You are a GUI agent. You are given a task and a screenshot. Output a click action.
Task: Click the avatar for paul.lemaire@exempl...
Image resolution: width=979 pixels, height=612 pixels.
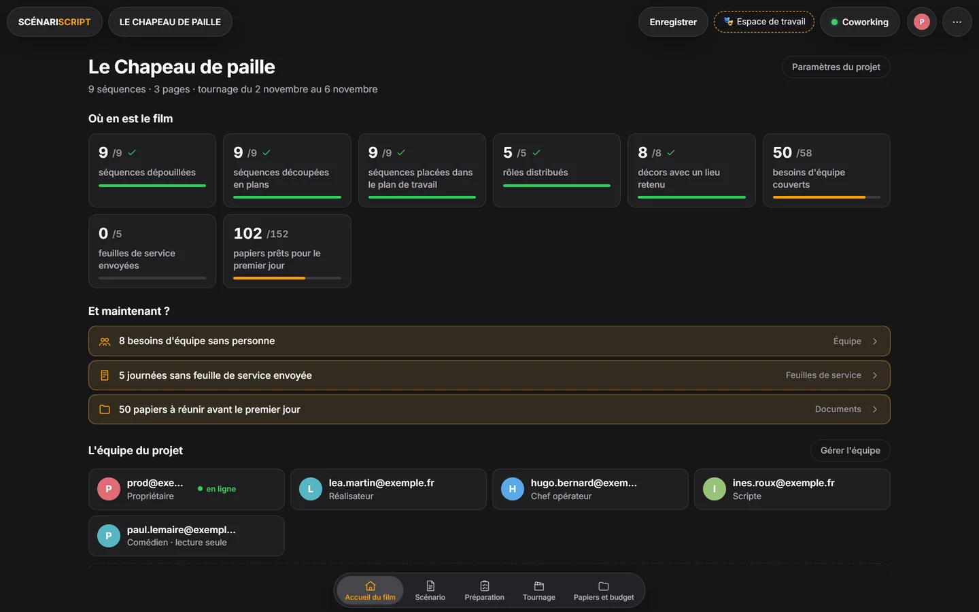(x=109, y=536)
